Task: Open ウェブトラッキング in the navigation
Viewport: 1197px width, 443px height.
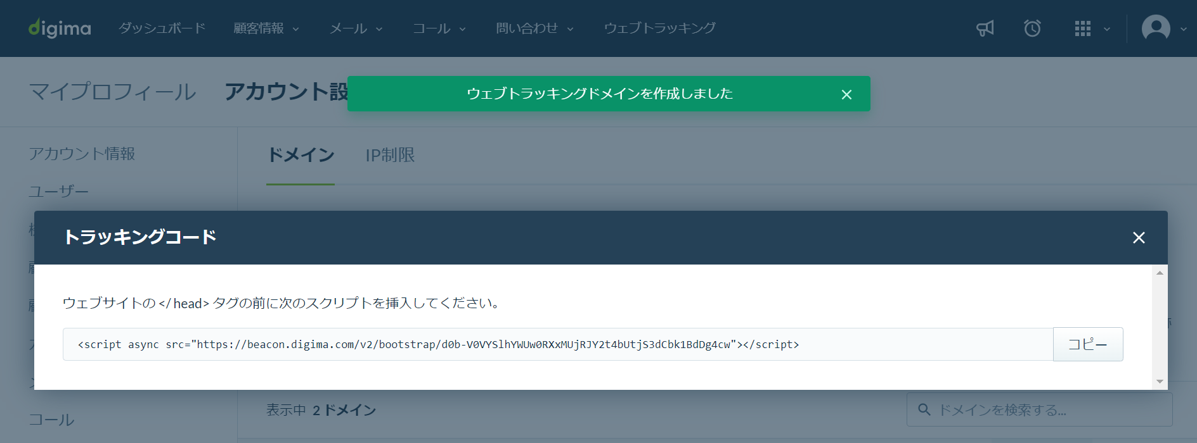Action: (x=660, y=28)
